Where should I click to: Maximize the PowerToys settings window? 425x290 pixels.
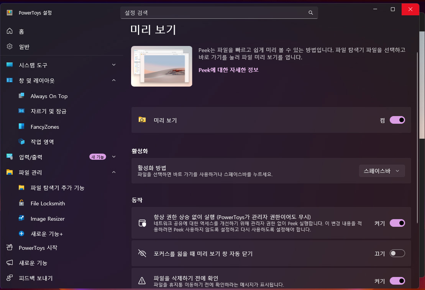tap(392, 9)
